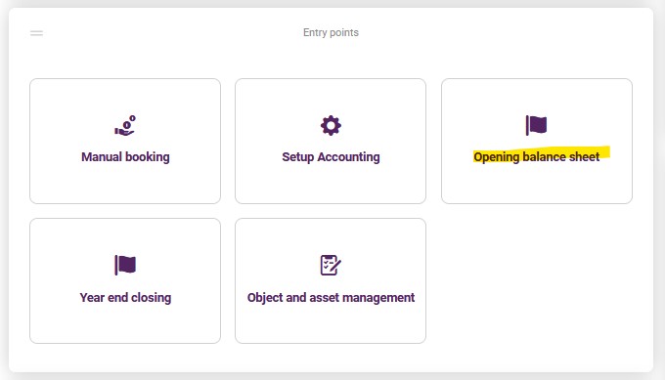
Task: Click the empty slot beside Object and asset management
Action: [537, 281]
